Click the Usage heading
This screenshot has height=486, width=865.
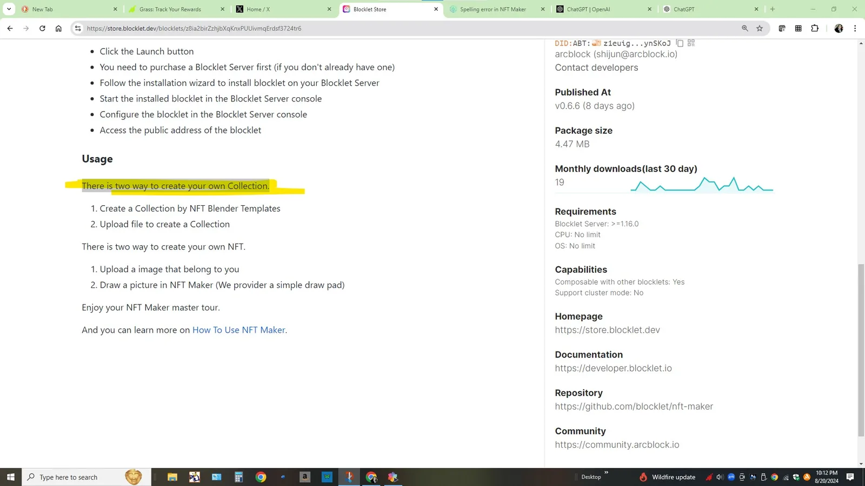tap(97, 159)
